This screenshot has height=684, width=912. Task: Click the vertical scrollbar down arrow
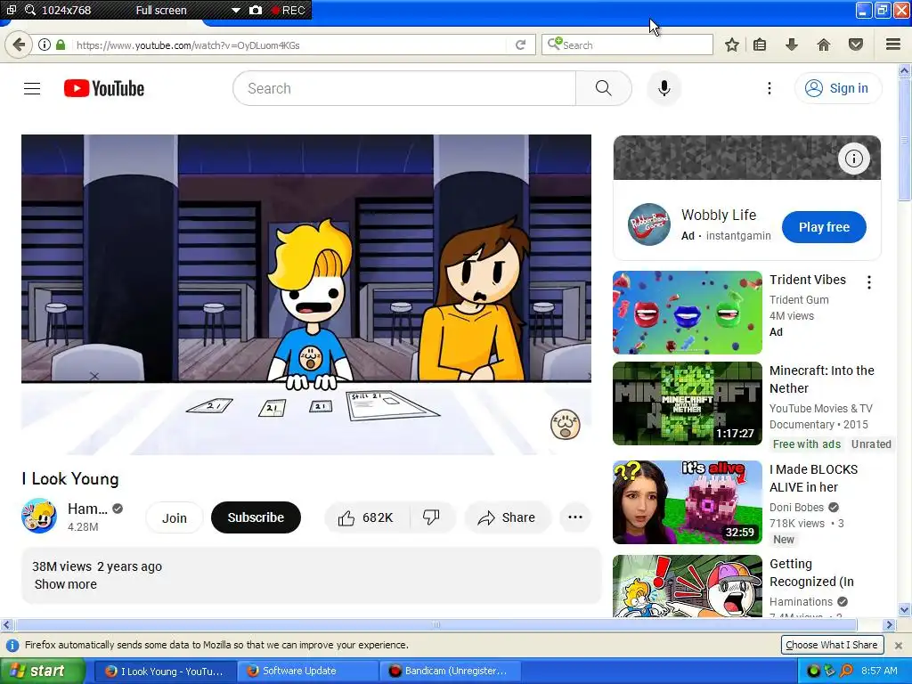click(905, 610)
